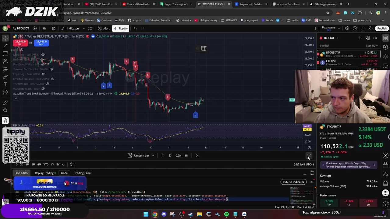The height and width of the screenshot is (219, 390).
Task: Open the Indicators dialog
Action: click(70, 28)
